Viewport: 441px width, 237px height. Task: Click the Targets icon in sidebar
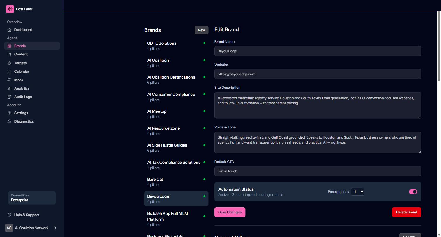pos(9,63)
